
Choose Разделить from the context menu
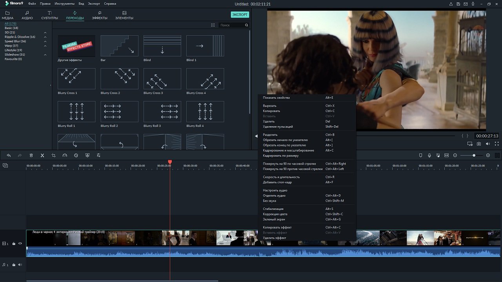point(270,135)
